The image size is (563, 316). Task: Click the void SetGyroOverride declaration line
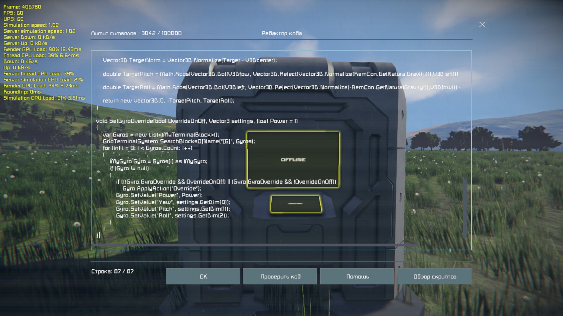(196, 121)
